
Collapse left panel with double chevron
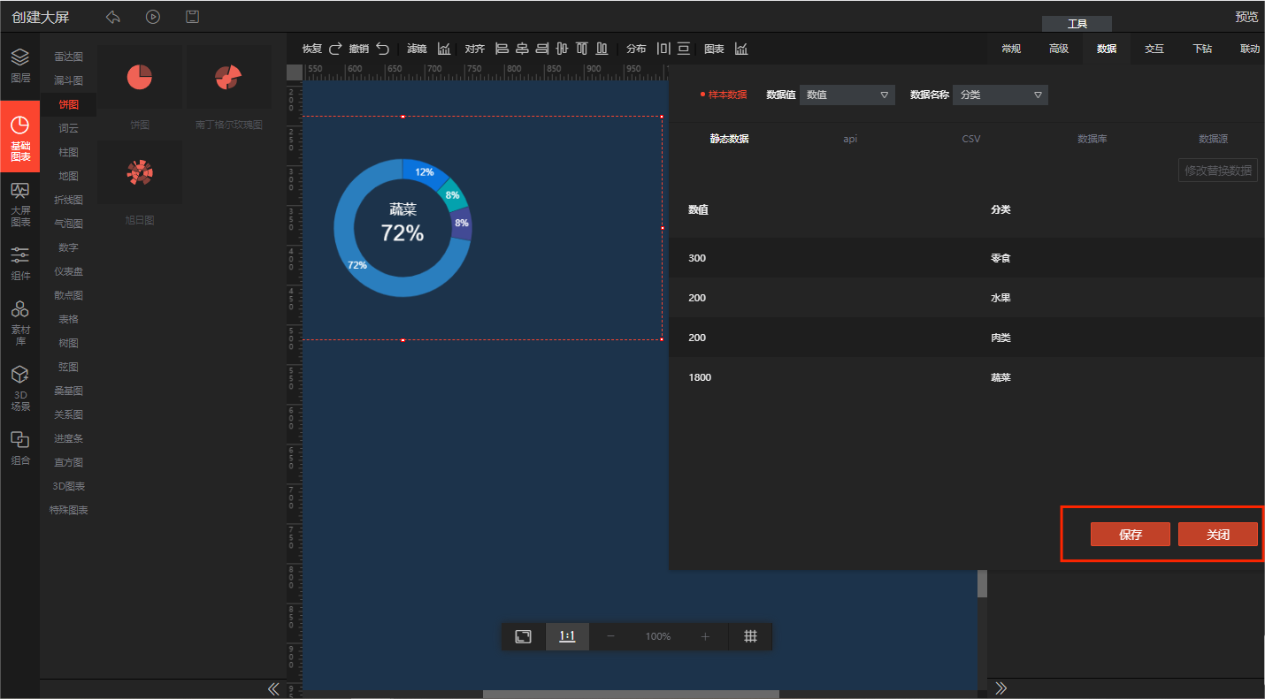[x=273, y=688]
